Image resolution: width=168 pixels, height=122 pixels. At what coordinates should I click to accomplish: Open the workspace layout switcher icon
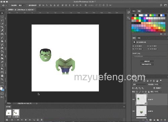165,5
